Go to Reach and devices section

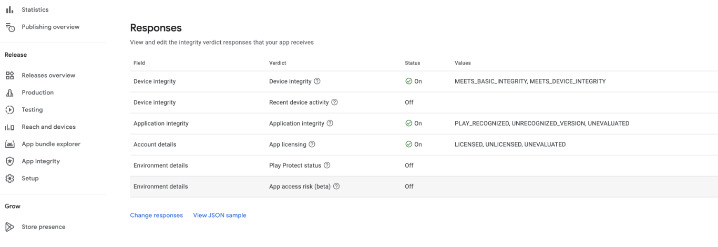coord(48,127)
